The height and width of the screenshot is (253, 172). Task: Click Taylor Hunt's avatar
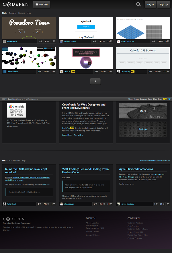tap(4, 204)
